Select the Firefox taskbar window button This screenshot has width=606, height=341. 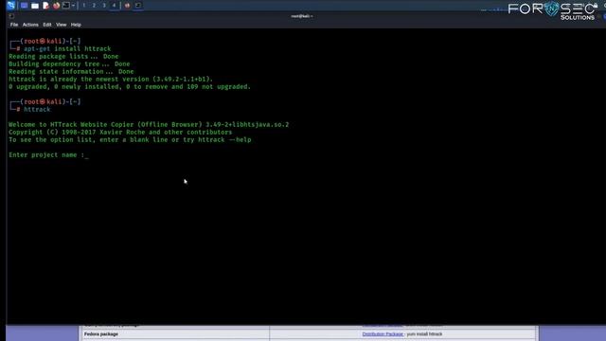(127, 6)
